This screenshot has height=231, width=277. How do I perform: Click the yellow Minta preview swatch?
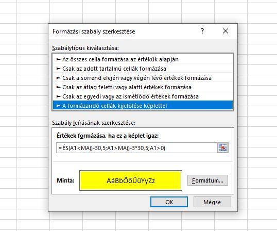(x=131, y=180)
